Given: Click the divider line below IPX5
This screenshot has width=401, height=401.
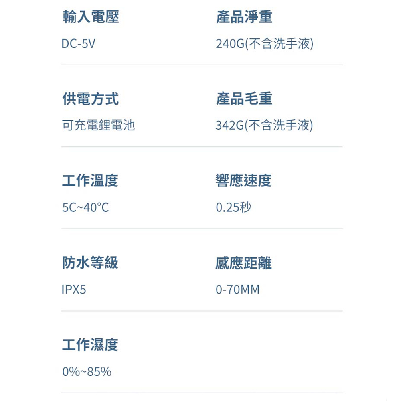Looking at the screenshot, I should (202, 311).
